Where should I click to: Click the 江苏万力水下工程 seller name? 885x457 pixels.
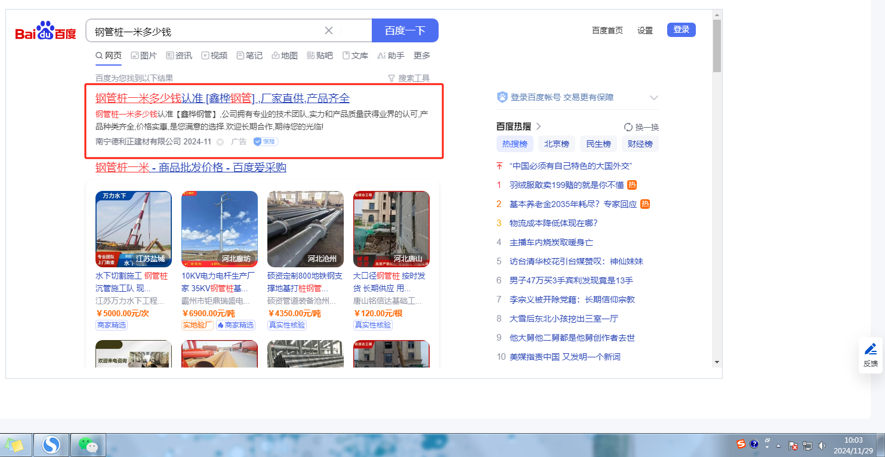[x=130, y=301]
